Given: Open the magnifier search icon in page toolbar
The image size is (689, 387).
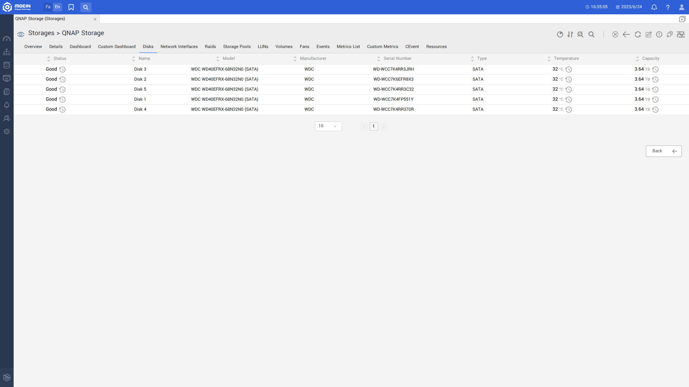Looking at the screenshot, I should 591,34.
